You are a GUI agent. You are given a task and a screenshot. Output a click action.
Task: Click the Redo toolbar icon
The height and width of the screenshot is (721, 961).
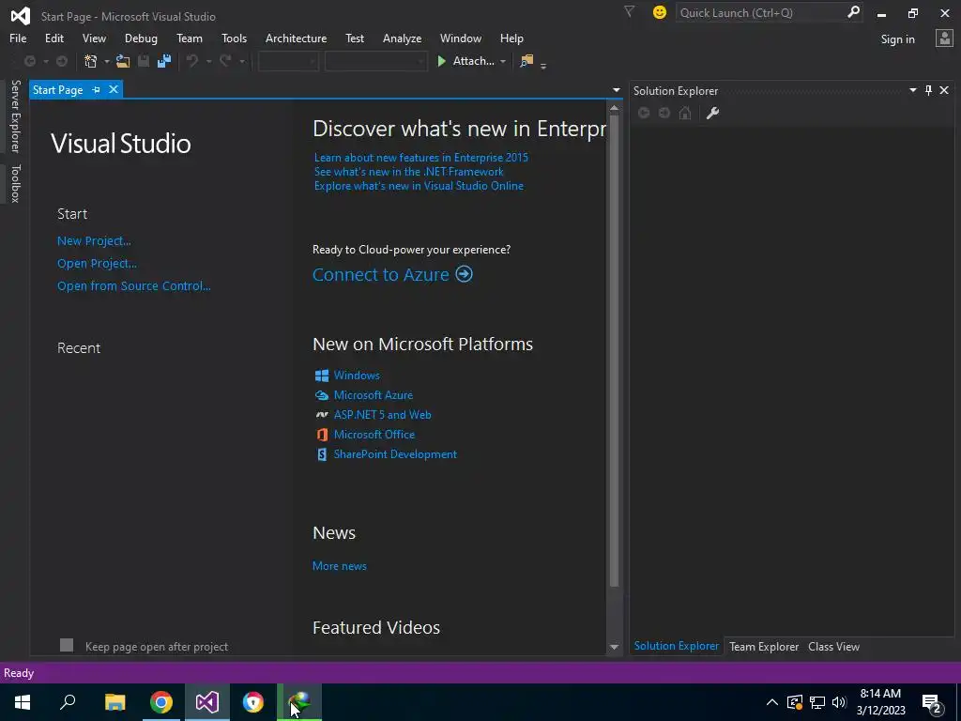tap(225, 61)
